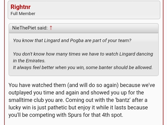Click the quoted line about Lingard and Pogba
This screenshot has width=167, height=125.
(72, 40)
